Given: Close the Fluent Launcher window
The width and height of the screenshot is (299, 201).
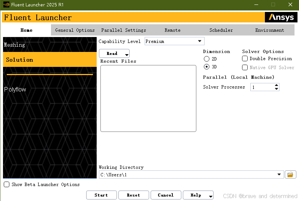Looking at the screenshot, I should (290, 4).
